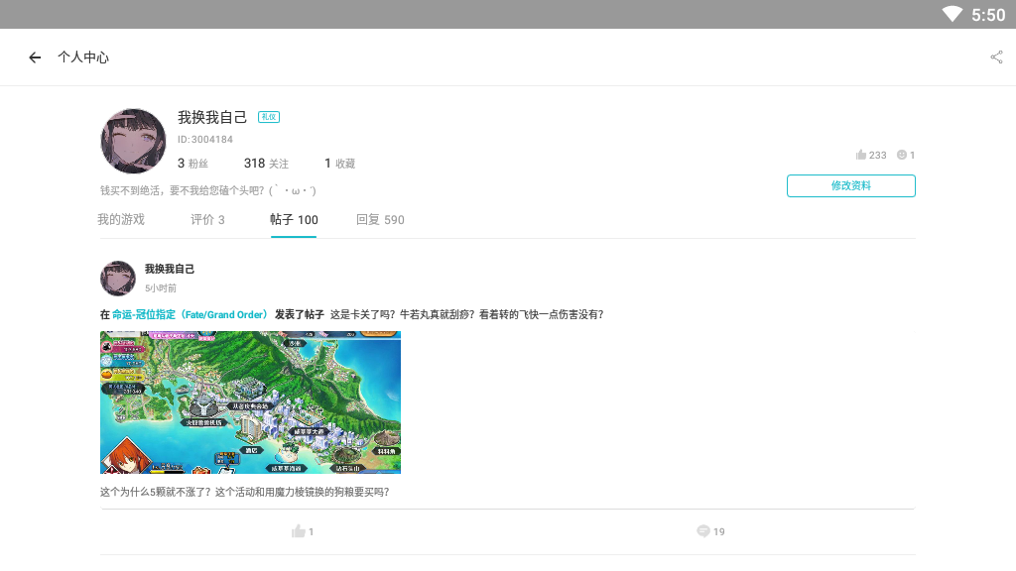Viewport: 1016px width, 571px height.
Task: Open the post's 19 comments icon
Action: pyautogui.click(x=703, y=531)
